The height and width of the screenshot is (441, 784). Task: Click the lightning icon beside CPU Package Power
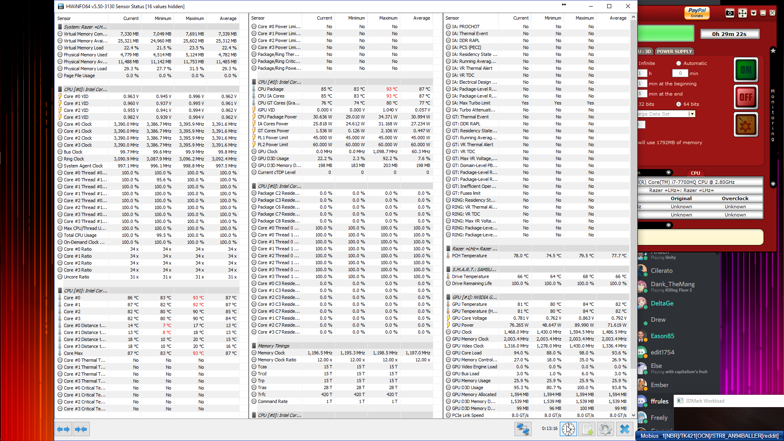click(x=254, y=117)
